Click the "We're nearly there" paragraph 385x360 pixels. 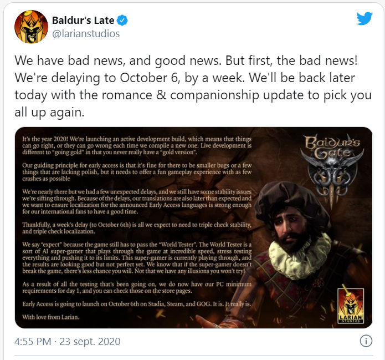[x=137, y=202]
